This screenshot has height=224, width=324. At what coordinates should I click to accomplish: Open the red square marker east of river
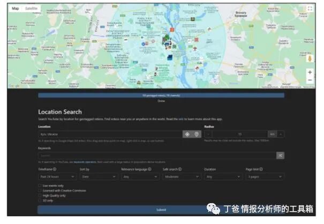[197, 39]
